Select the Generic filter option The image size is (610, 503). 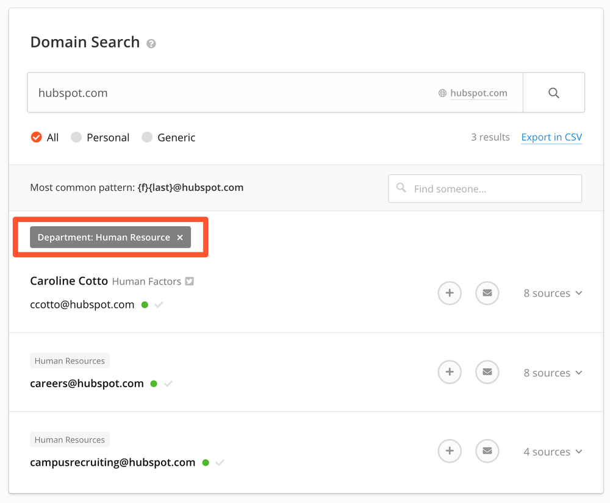tap(147, 137)
